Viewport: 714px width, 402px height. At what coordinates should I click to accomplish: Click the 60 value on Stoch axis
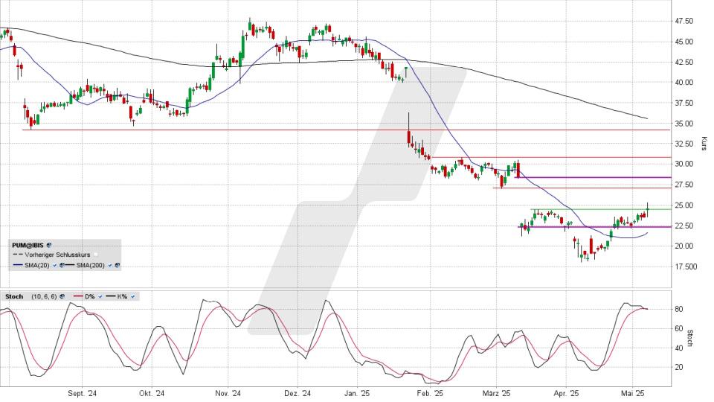click(679, 328)
